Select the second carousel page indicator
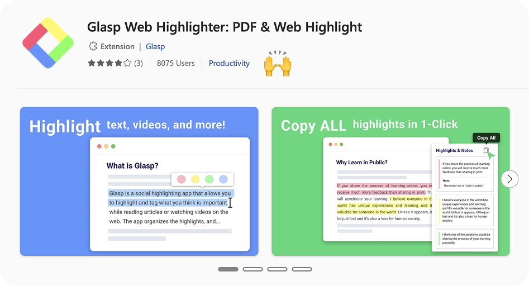This screenshot has height=286, width=529. [252, 269]
